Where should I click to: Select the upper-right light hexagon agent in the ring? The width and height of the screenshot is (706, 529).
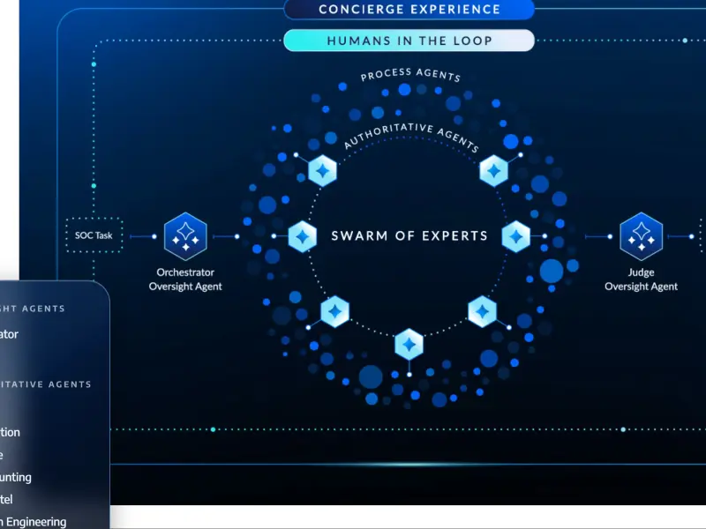(x=494, y=170)
